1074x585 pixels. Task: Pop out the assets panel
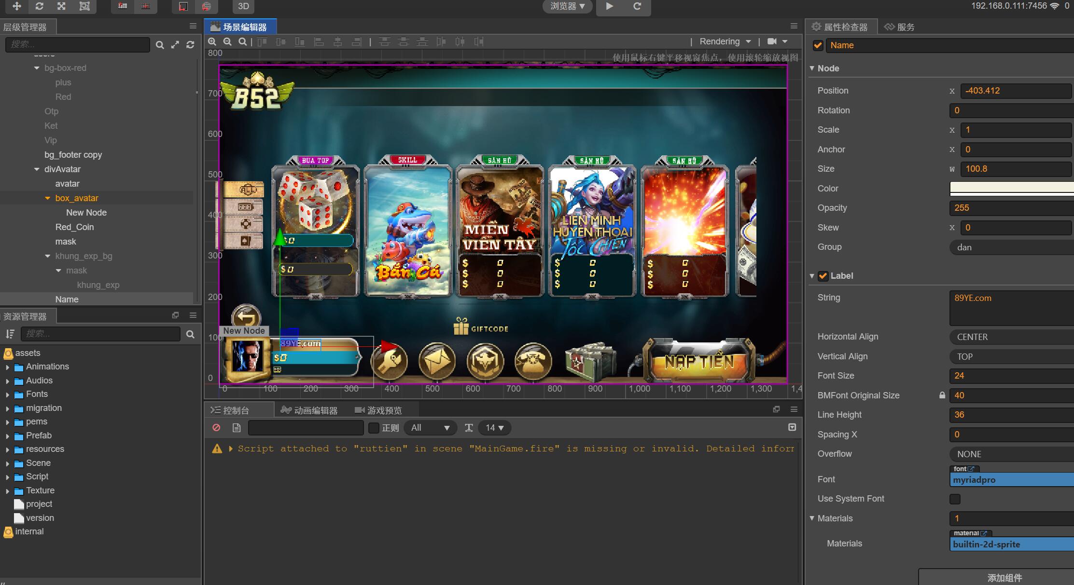point(176,315)
